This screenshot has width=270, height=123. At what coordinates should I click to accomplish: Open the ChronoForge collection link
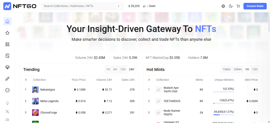49,112
